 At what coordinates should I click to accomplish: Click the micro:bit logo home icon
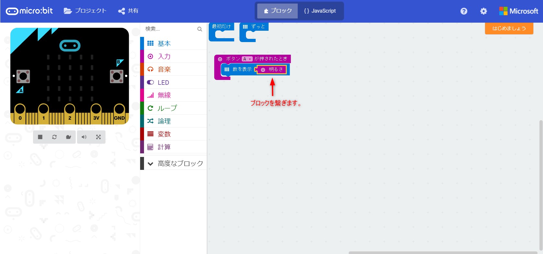click(29, 11)
